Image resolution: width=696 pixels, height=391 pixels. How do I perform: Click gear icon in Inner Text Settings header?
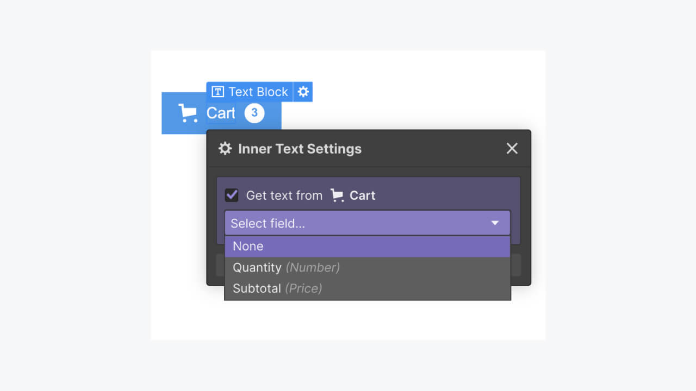coord(225,149)
